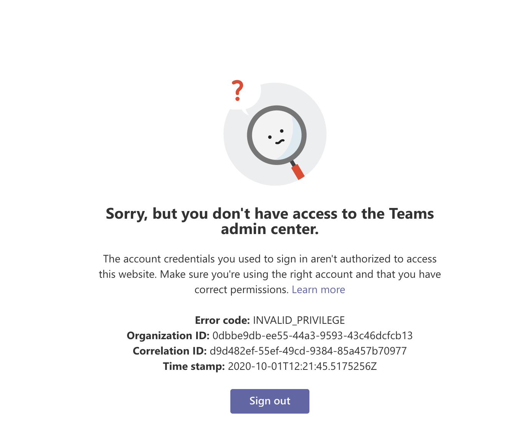Click the Organization ID value 0dbbe9db-ee55
The width and height of the screenshot is (529, 442).
tap(312, 336)
